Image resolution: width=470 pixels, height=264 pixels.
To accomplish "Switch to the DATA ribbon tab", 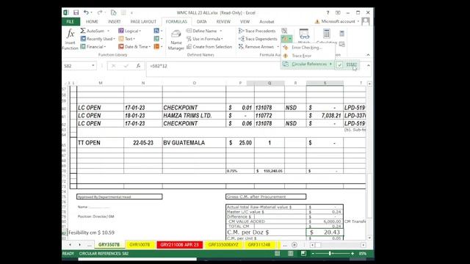I will tap(201, 21).
